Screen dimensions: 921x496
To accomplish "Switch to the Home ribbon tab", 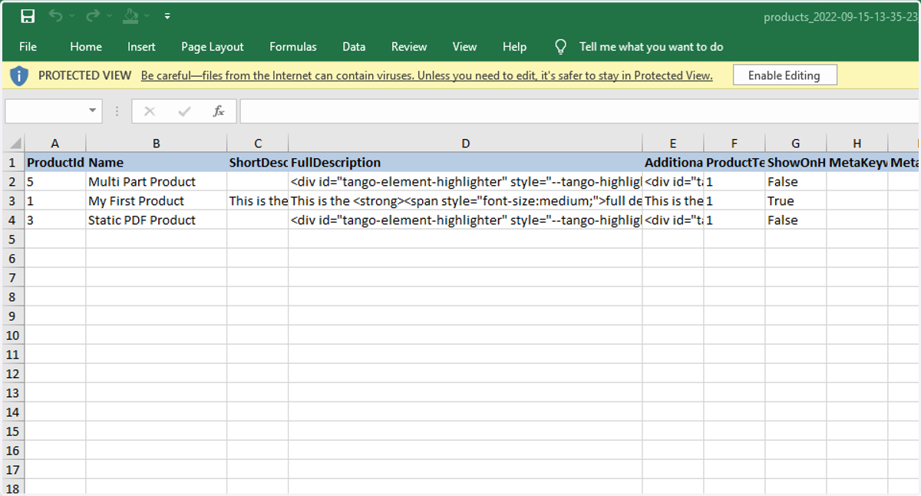I will [86, 47].
